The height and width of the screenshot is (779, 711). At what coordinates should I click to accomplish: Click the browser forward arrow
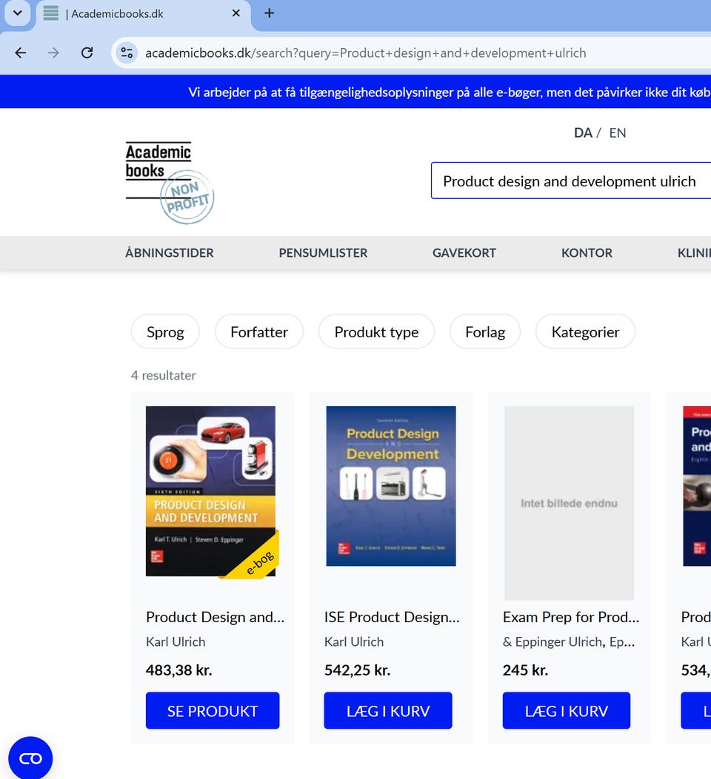click(x=53, y=53)
